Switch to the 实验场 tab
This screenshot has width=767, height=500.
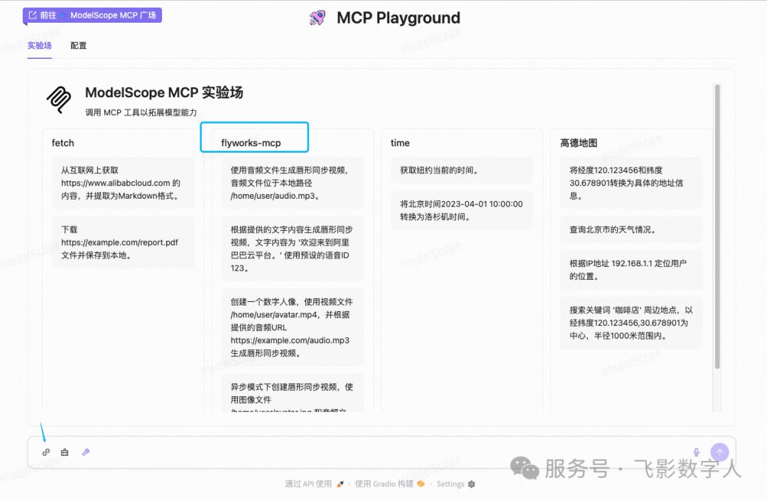tap(40, 45)
